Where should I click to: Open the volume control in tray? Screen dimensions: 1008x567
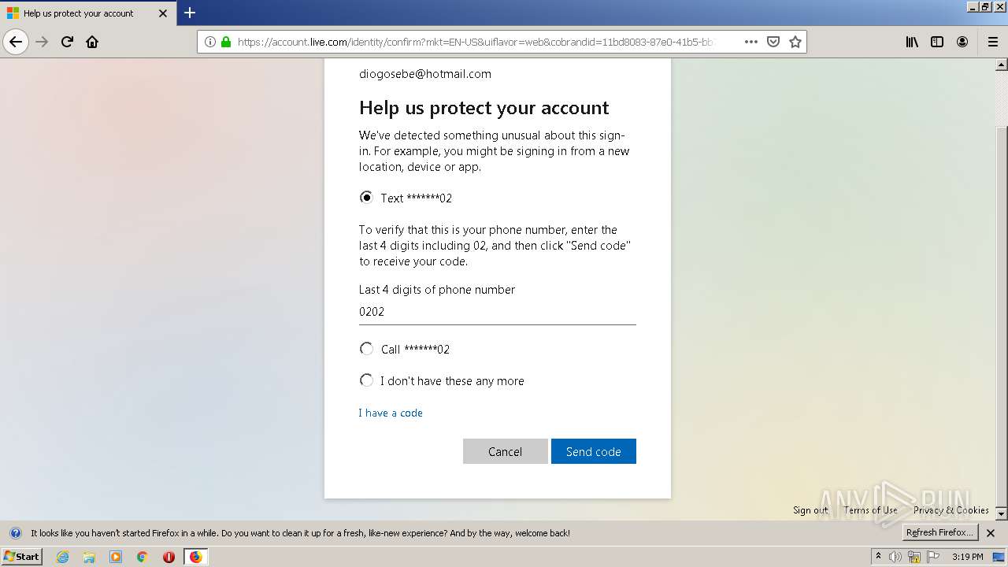pos(895,557)
